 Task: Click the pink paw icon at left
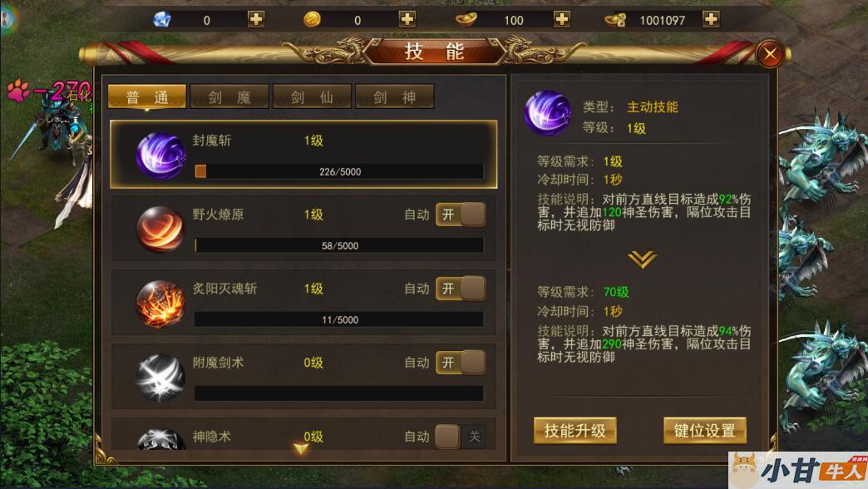click(x=18, y=90)
